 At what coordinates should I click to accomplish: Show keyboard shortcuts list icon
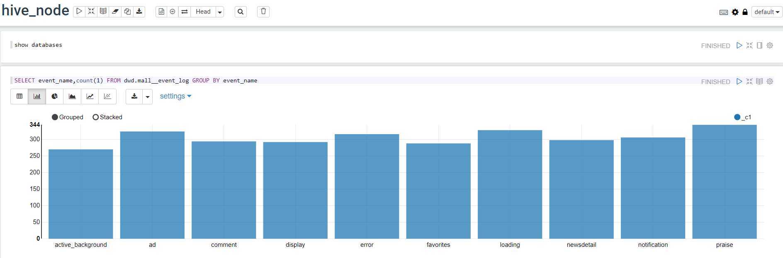coord(724,12)
